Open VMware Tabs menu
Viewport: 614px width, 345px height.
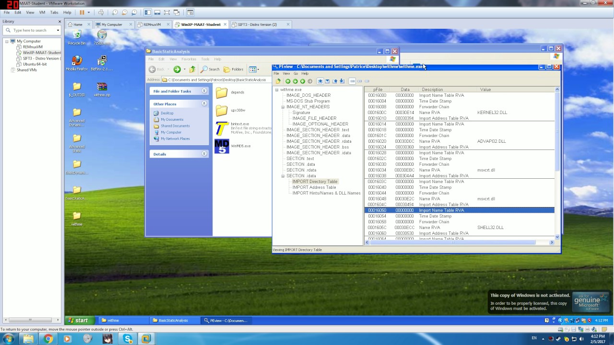click(x=54, y=12)
